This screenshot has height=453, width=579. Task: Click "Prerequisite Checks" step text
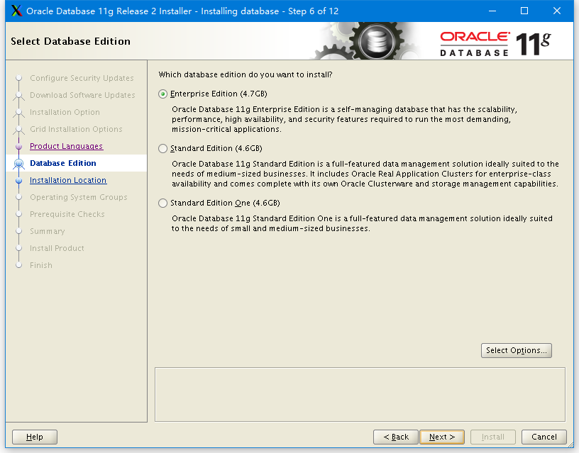pyautogui.click(x=67, y=214)
